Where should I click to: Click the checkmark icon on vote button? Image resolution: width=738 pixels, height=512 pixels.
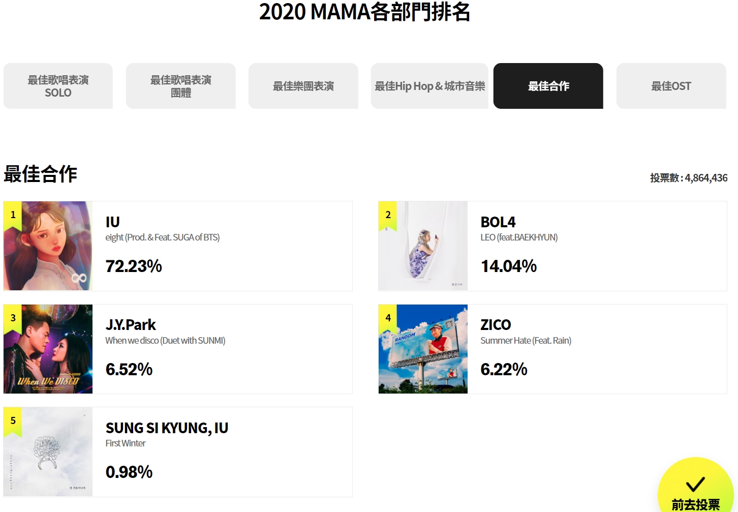(695, 484)
